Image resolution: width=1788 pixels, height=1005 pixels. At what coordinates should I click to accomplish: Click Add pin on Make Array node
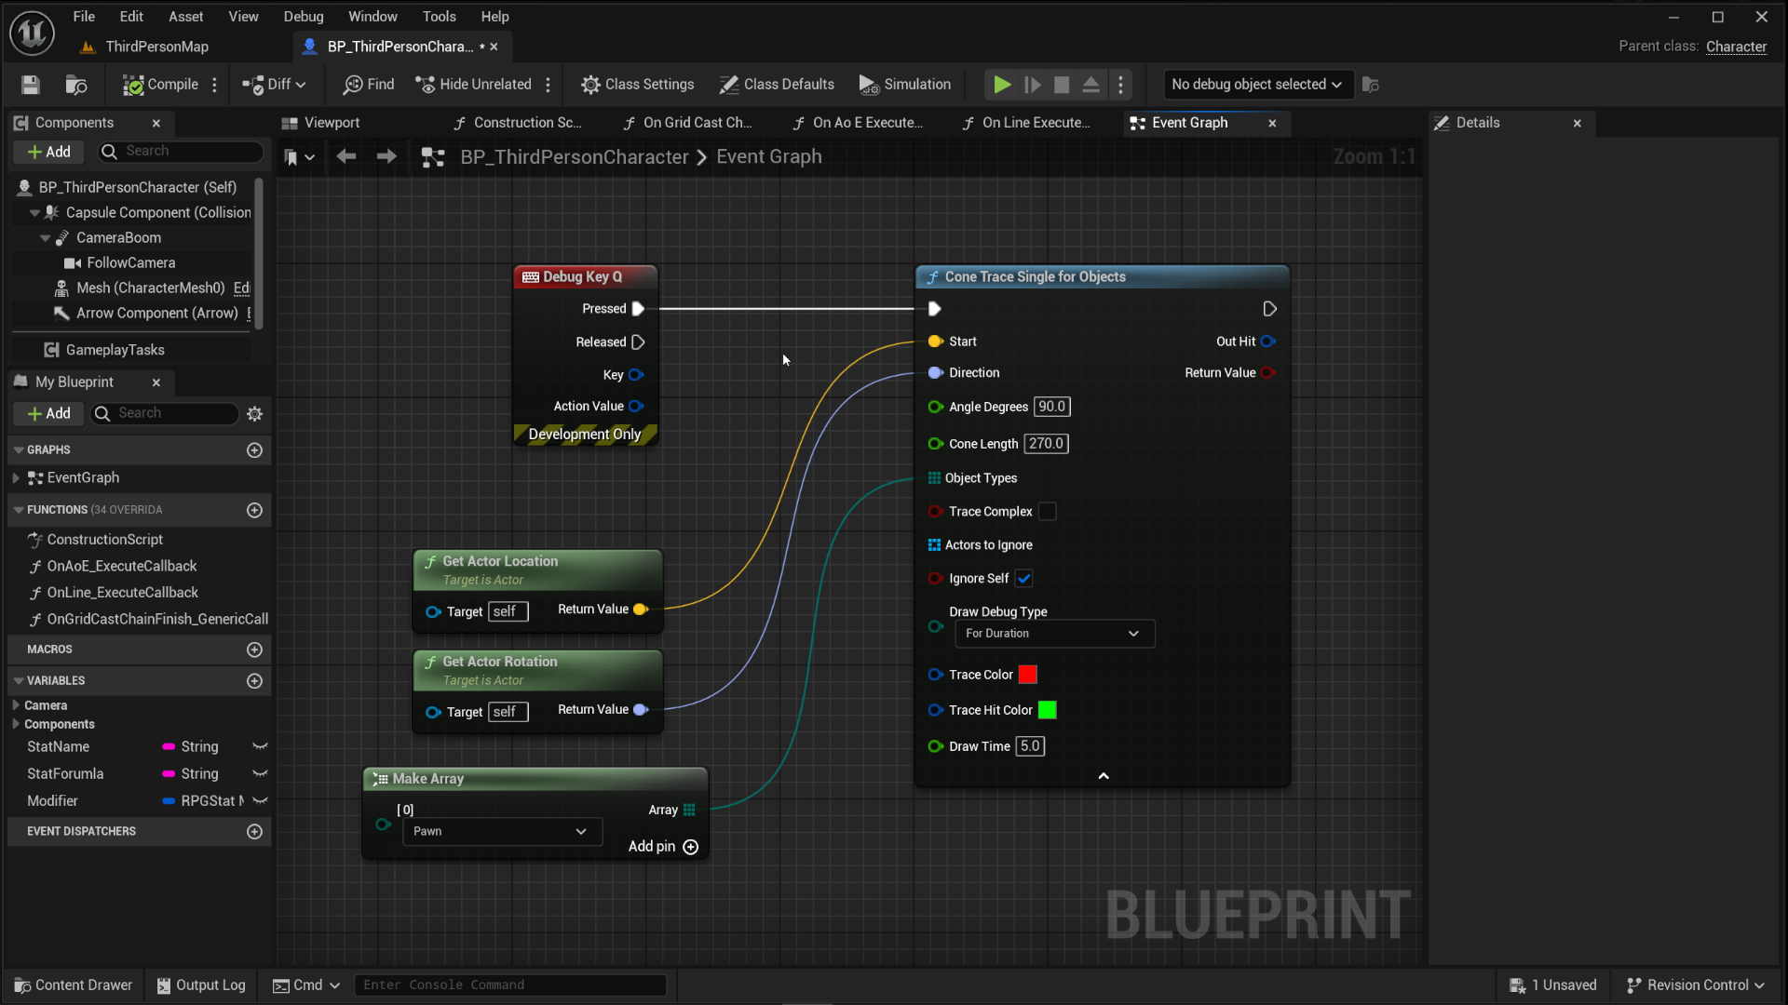663,847
